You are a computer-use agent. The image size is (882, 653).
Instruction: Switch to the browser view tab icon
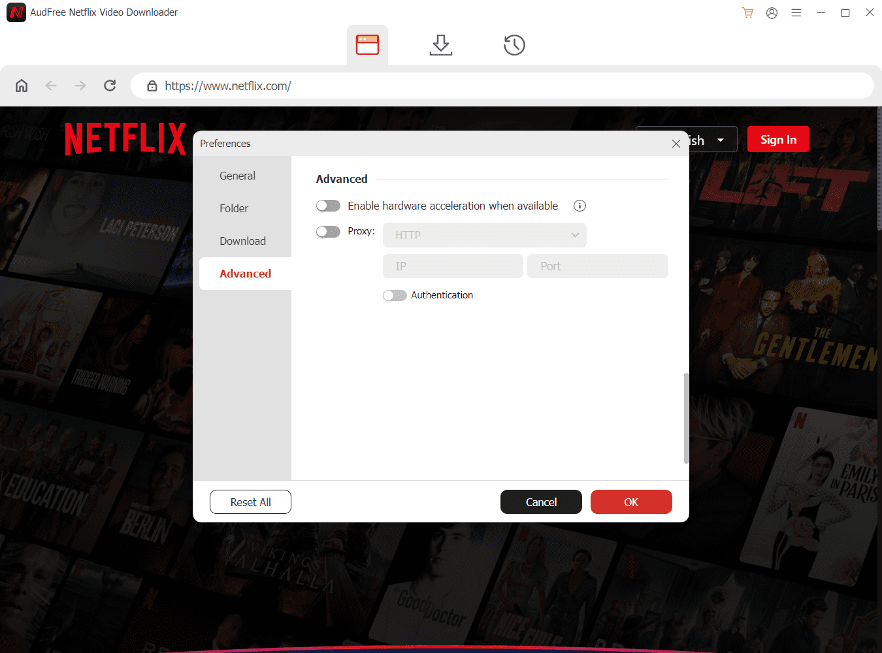pos(367,44)
